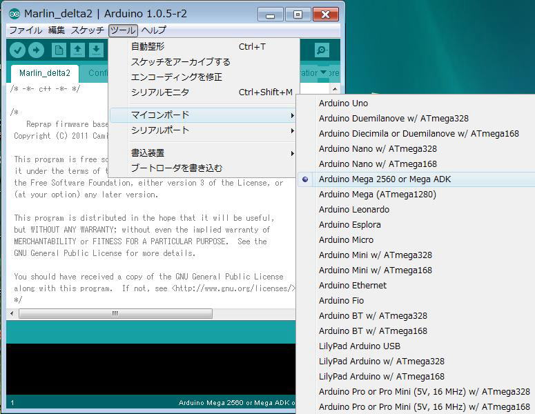The width and height of the screenshot is (535, 414).
Task: Click the Verify checkmark toolbar icon
Action: coord(17,50)
